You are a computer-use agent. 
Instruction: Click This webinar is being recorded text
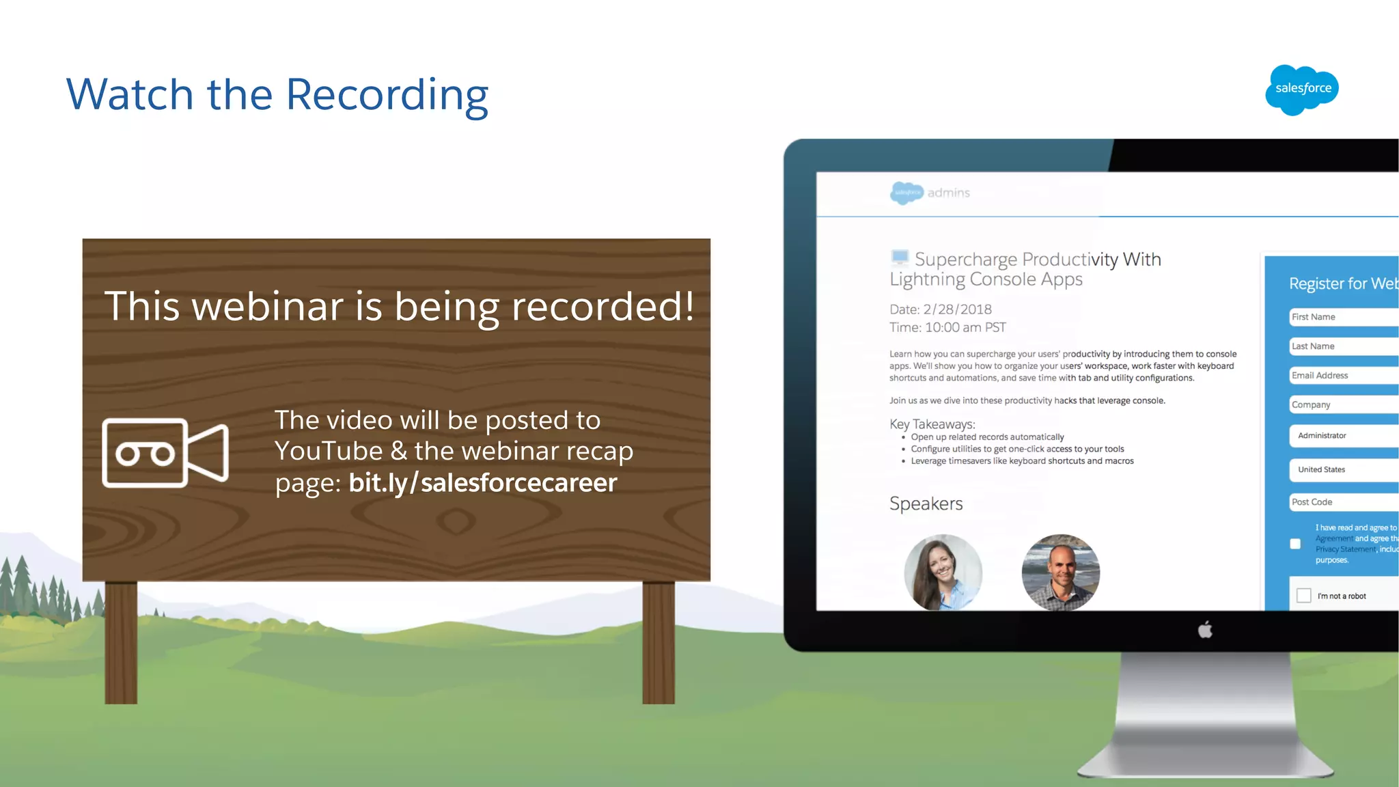click(400, 307)
